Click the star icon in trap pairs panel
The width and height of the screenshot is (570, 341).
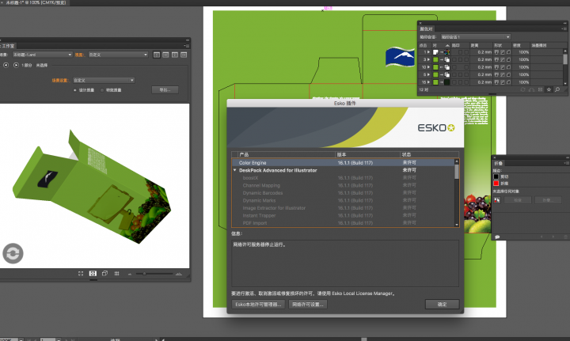point(548,90)
